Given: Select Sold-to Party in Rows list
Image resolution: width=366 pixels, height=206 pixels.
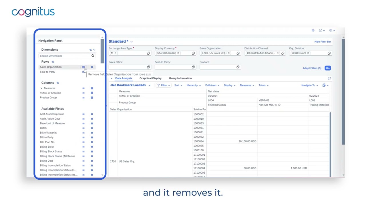Looking at the screenshot, I should point(47,72).
